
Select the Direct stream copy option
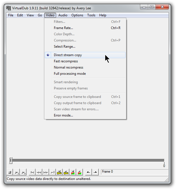click(x=68, y=55)
